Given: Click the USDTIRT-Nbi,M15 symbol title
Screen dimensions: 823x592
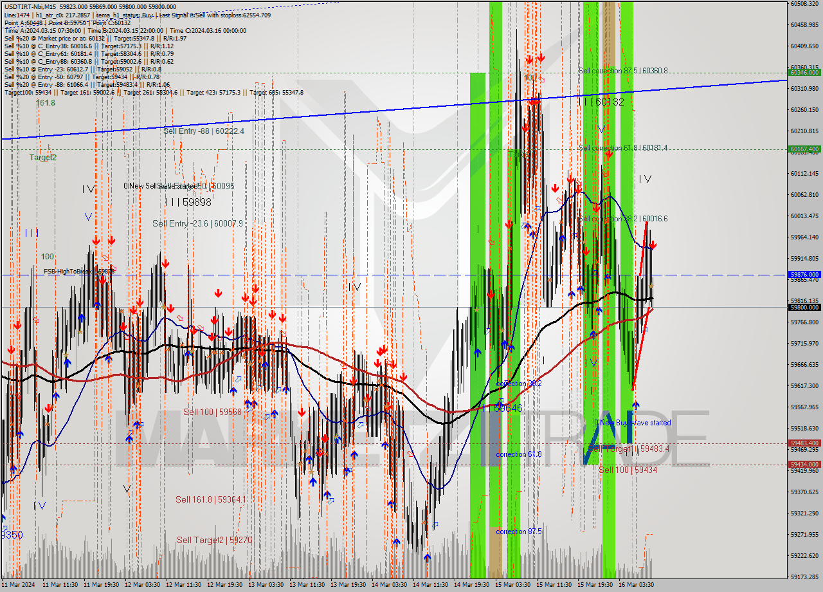Looking at the screenshot, I should (x=30, y=6).
